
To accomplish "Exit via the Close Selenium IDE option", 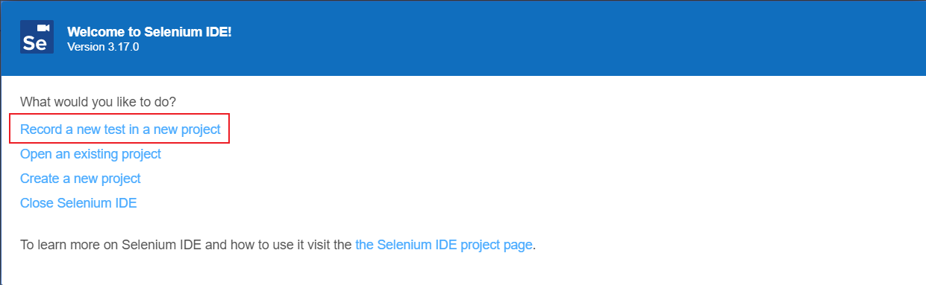I will (x=78, y=202).
